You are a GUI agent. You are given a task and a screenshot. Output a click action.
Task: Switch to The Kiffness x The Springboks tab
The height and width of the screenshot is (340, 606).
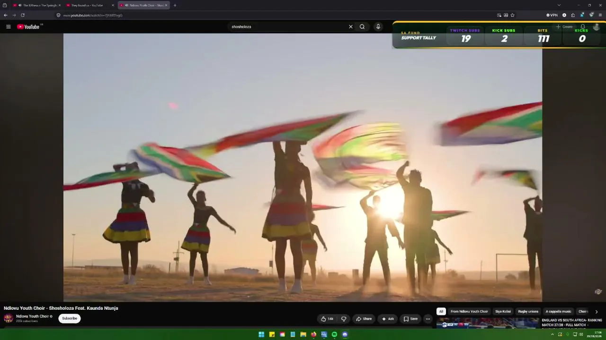coord(37,5)
